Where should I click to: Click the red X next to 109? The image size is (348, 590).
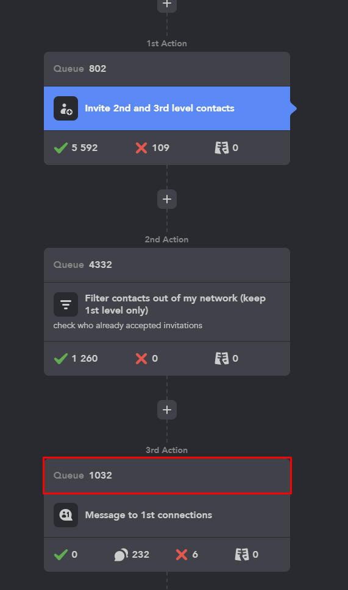pyautogui.click(x=141, y=148)
